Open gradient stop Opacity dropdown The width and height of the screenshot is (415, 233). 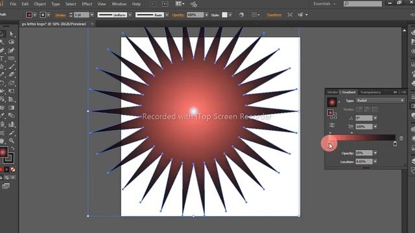coord(375,153)
